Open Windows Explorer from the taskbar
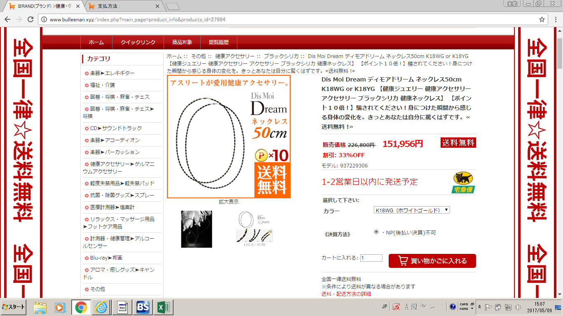Viewport: 563px width, 316px height. click(x=40, y=307)
